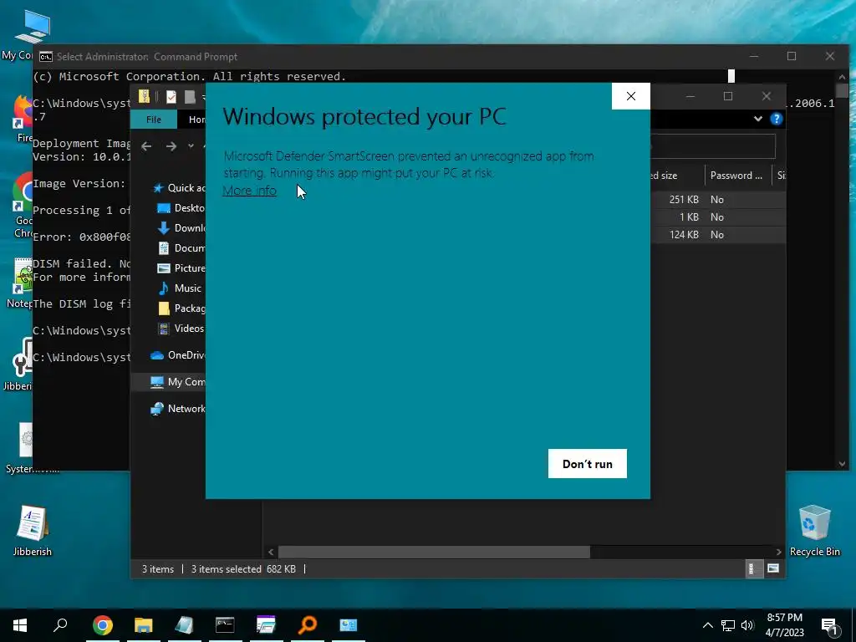Open the purple window app in taskbar
The height and width of the screenshot is (642, 856).
pos(266,625)
